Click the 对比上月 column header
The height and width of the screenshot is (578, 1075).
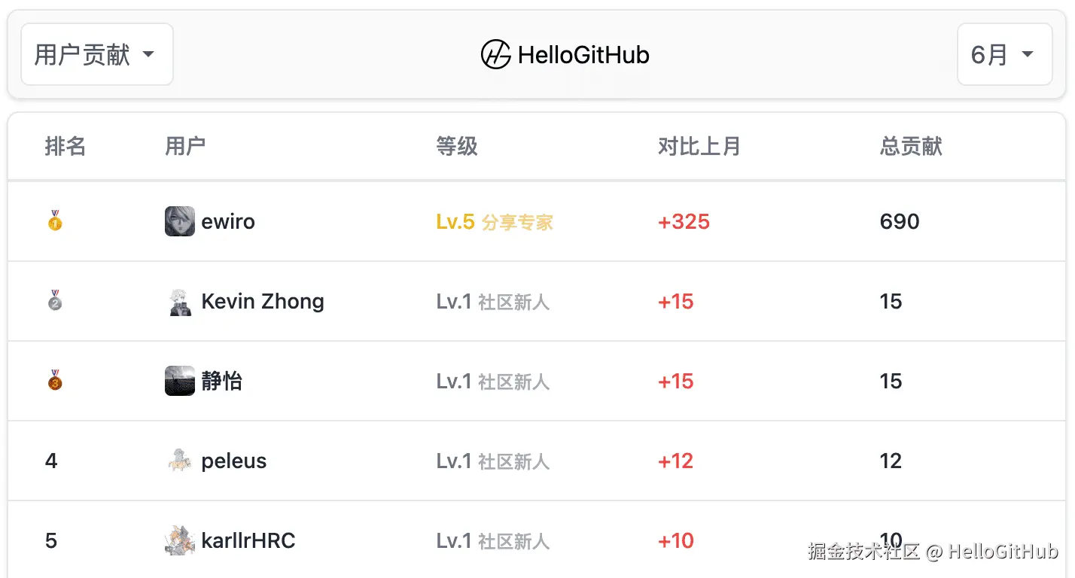point(699,146)
